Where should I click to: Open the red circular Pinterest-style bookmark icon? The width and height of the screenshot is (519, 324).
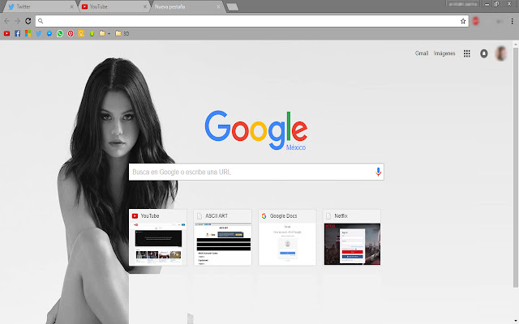click(x=71, y=33)
